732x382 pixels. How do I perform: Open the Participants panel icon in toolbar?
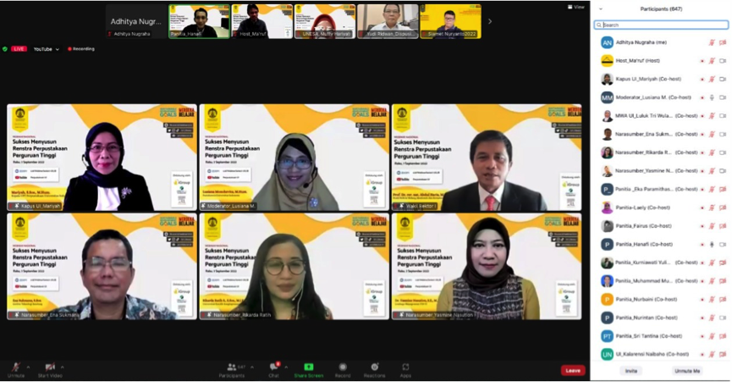tap(232, 367)
